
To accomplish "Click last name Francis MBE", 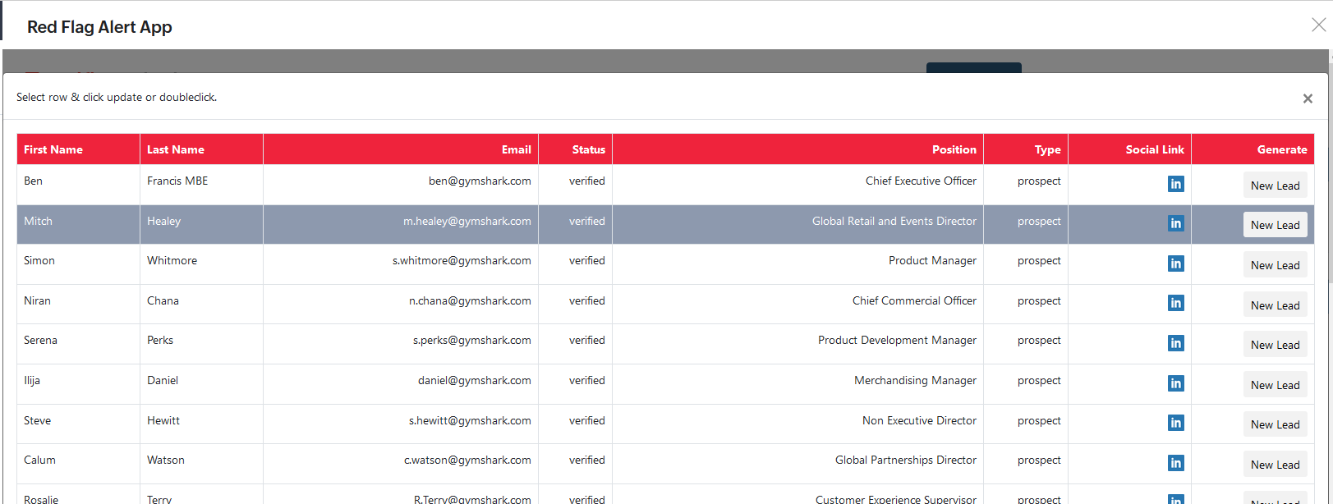I will [177, 181].
